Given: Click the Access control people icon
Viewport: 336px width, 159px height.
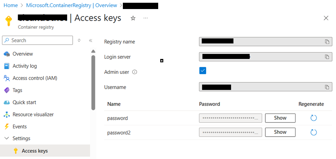Looking at the screenshot, I should pyautogui.click(x=7, y=78).
